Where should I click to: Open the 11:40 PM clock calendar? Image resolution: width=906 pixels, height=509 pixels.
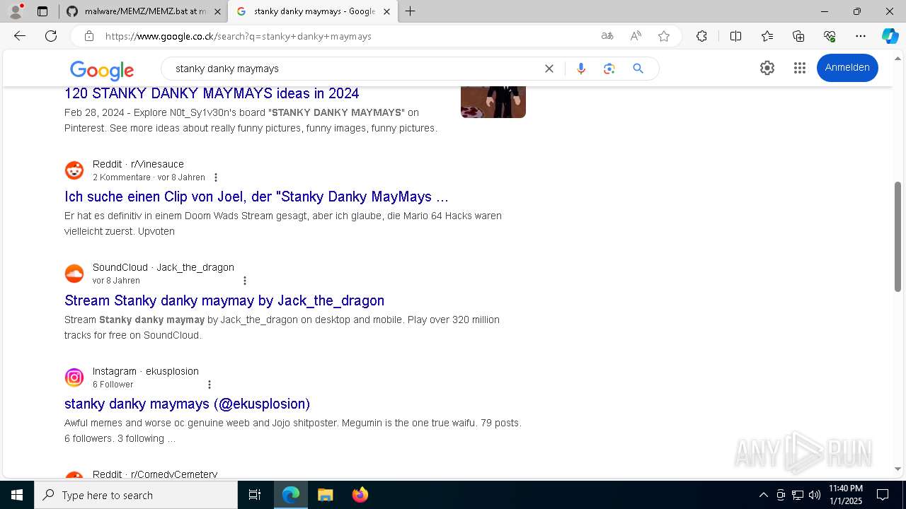(845, 495)
